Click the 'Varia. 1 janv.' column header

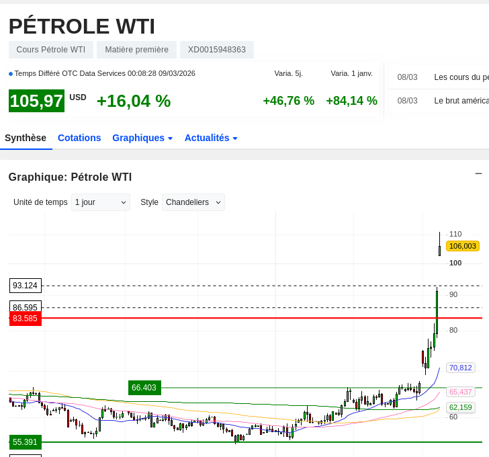351,73
